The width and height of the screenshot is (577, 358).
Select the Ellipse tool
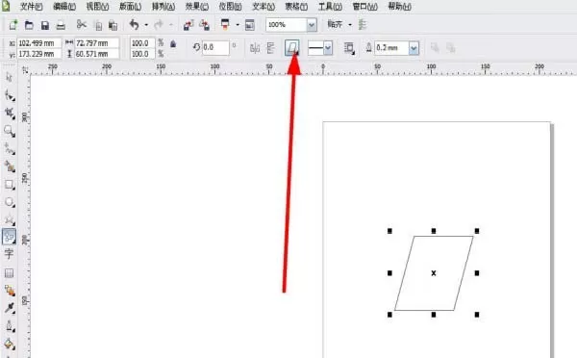click(x=10, y=202)
